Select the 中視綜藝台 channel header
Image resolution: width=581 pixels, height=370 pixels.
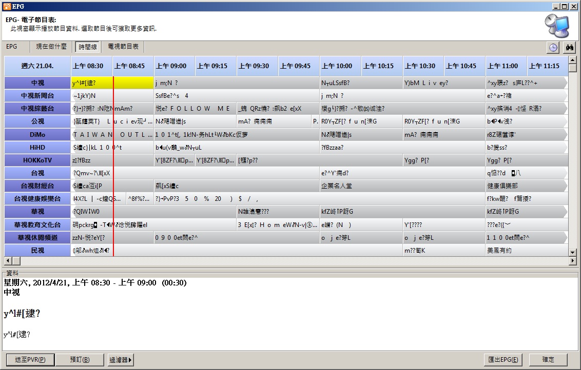point(37,109)
